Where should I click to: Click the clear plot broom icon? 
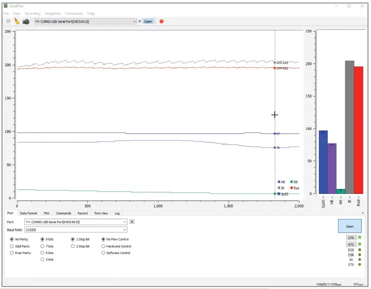(16, 21)
